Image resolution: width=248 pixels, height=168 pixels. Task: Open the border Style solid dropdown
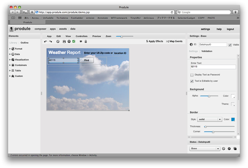tap(210, 120)
